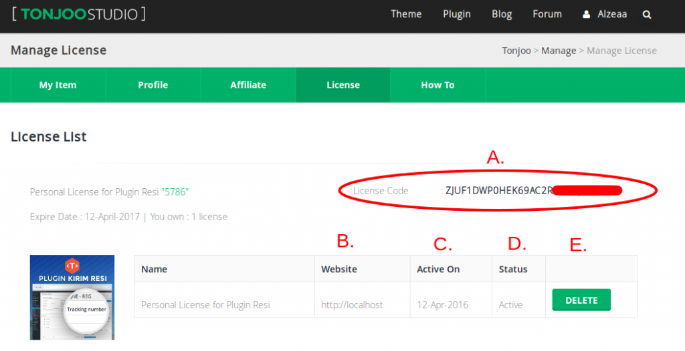Open the How To tab
Image resolution: width=685 pixels, height=351 pixels.
437,85
